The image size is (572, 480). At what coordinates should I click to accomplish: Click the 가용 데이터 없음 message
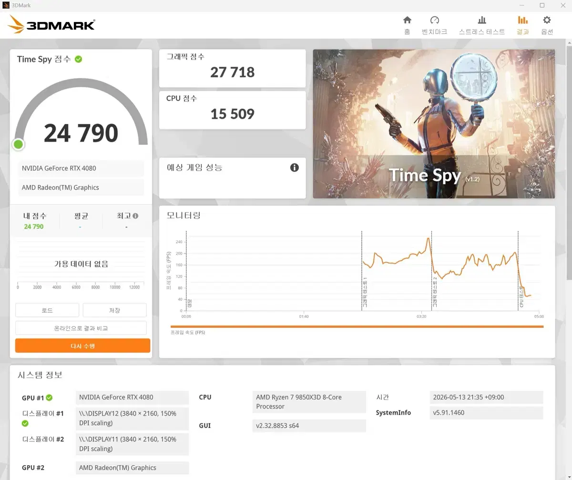81,264
